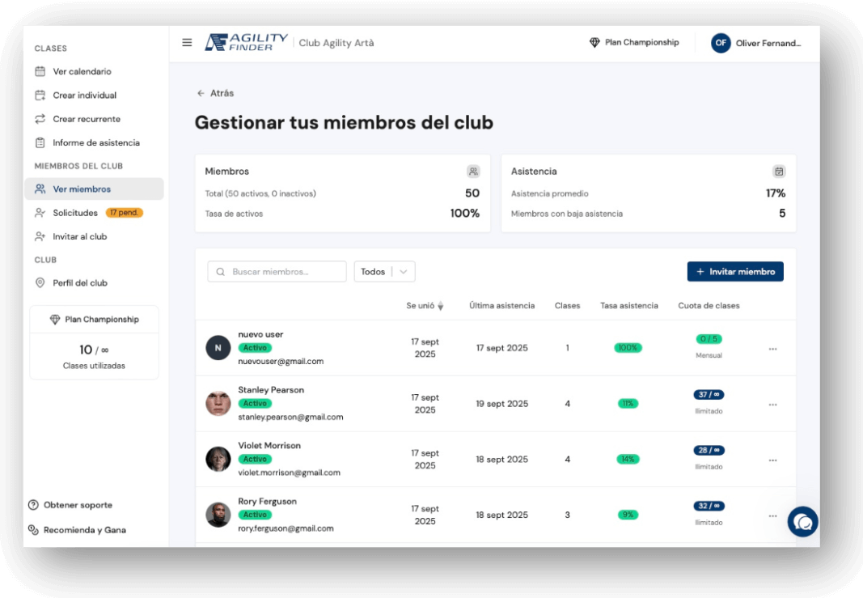Click the Clases column header
Viewport: 863px width, 598px height.
[x=568, y=306]
